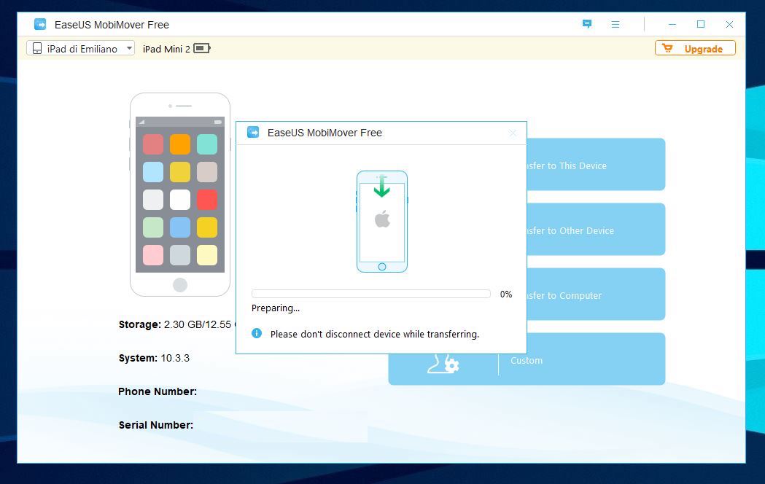Click the Upgrade button
The height and width of the screenshot is (484, 765).
tap(695, 48)
